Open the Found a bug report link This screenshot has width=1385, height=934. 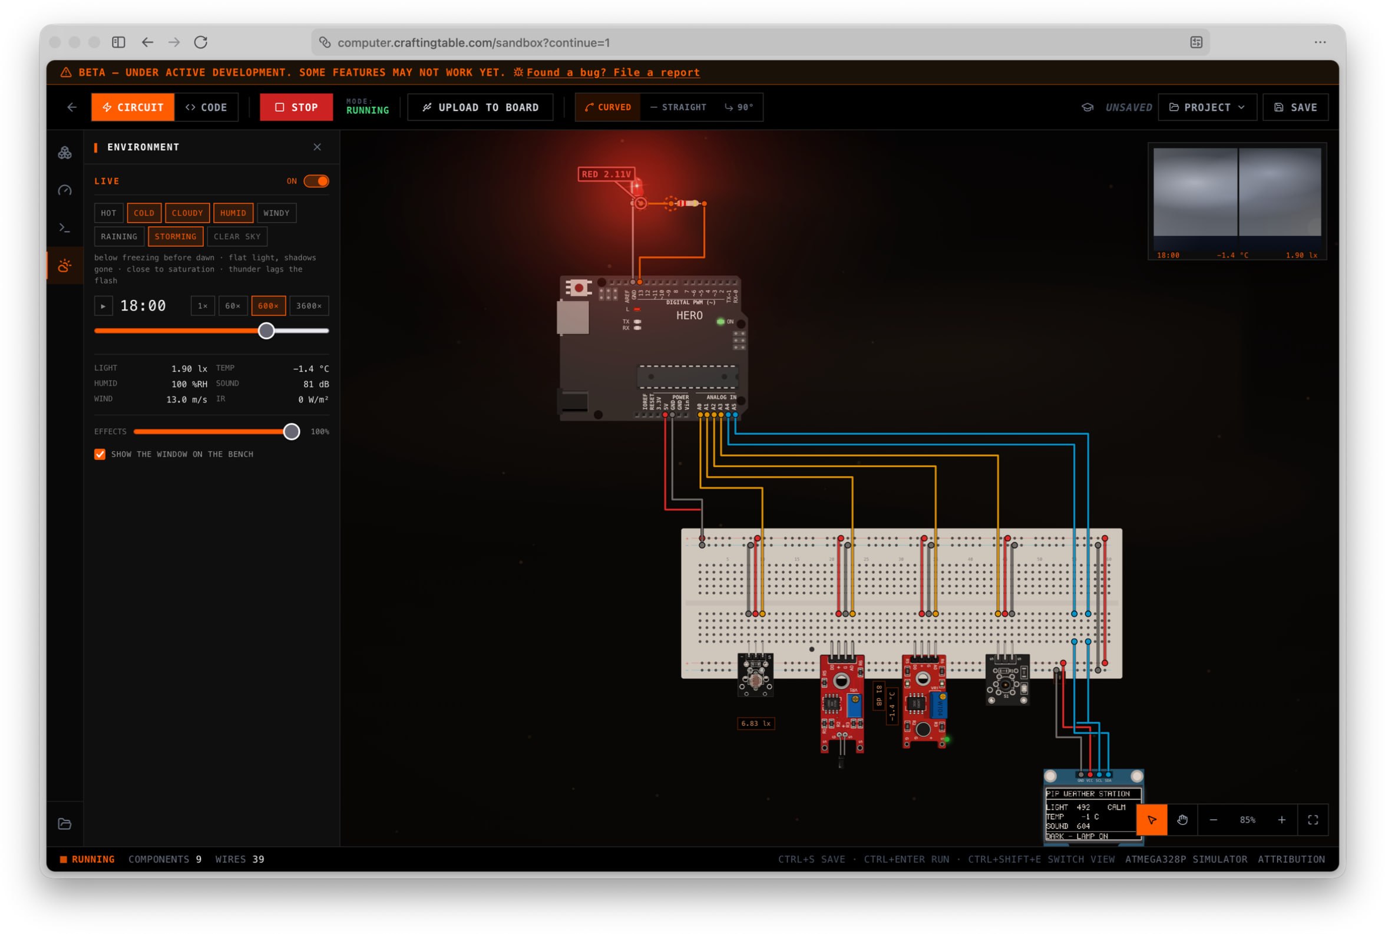click(x=613, y=72)
